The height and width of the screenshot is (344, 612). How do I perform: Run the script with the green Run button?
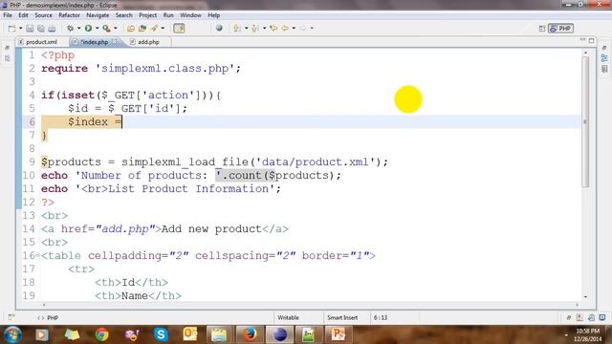(x=89, y=28)
